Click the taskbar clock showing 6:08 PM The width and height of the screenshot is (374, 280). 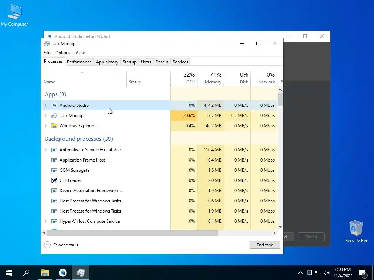pos(343,273)
